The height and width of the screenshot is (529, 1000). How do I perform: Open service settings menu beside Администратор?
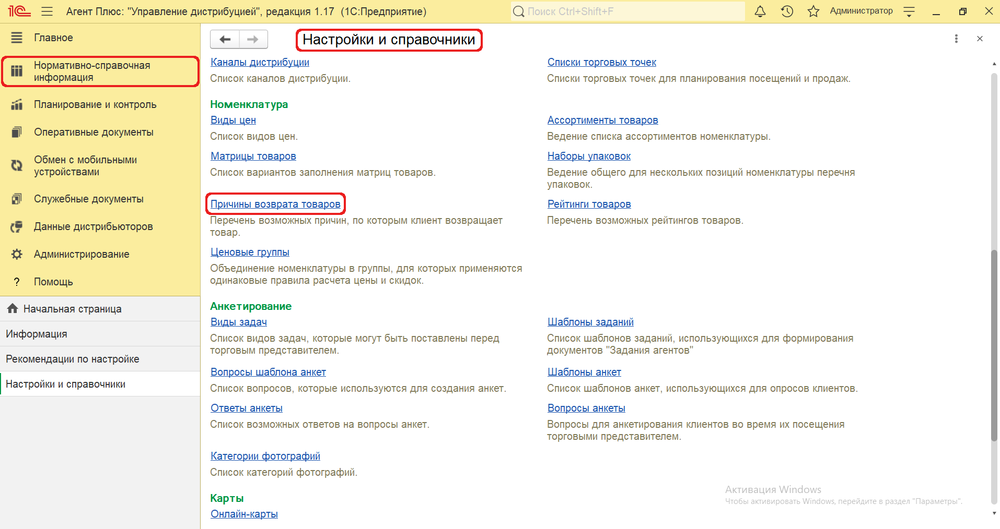coord(909,11)
